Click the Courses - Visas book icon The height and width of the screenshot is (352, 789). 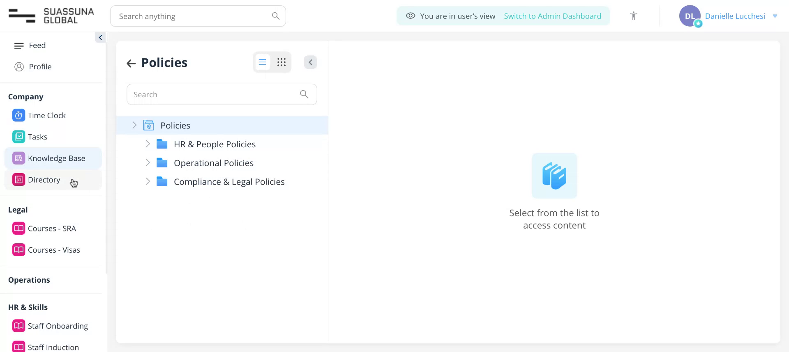[18, 250]
